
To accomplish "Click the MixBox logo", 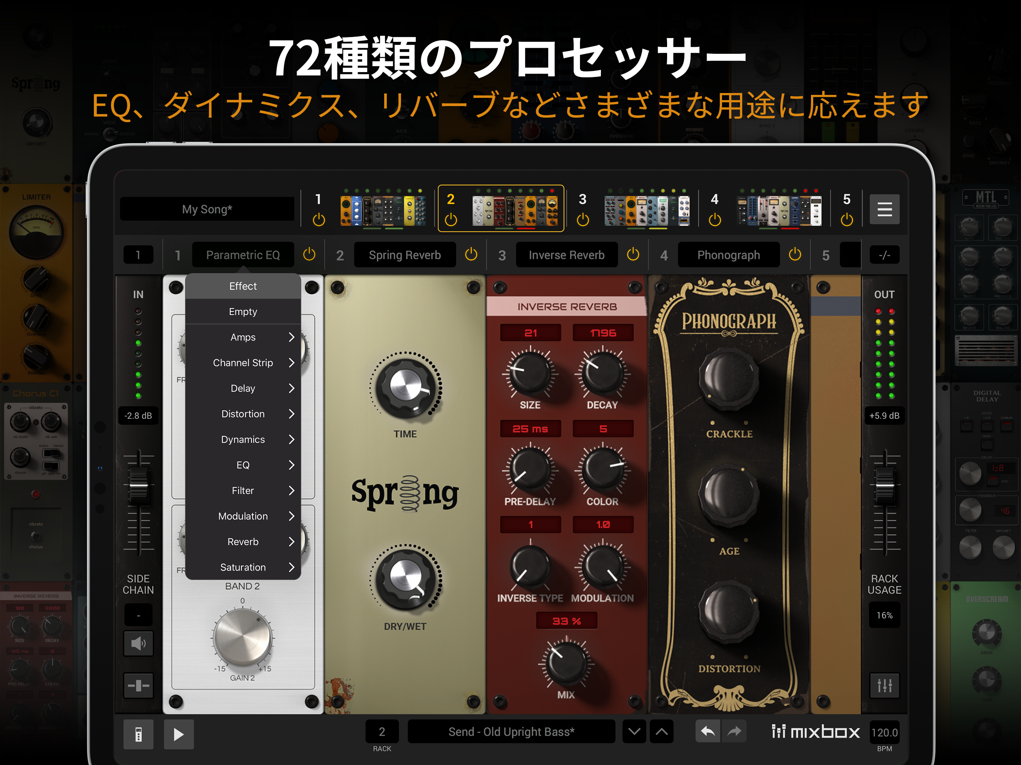I will pos(815,732).
